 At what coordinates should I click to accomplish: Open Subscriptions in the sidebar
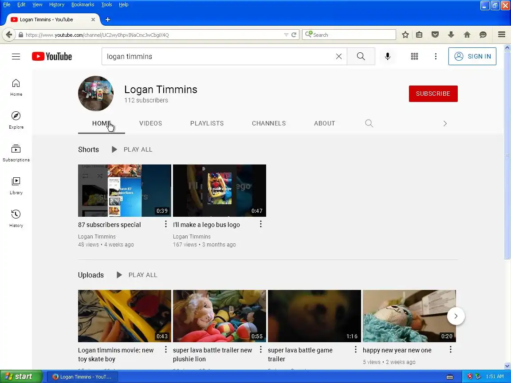[16, 153]
